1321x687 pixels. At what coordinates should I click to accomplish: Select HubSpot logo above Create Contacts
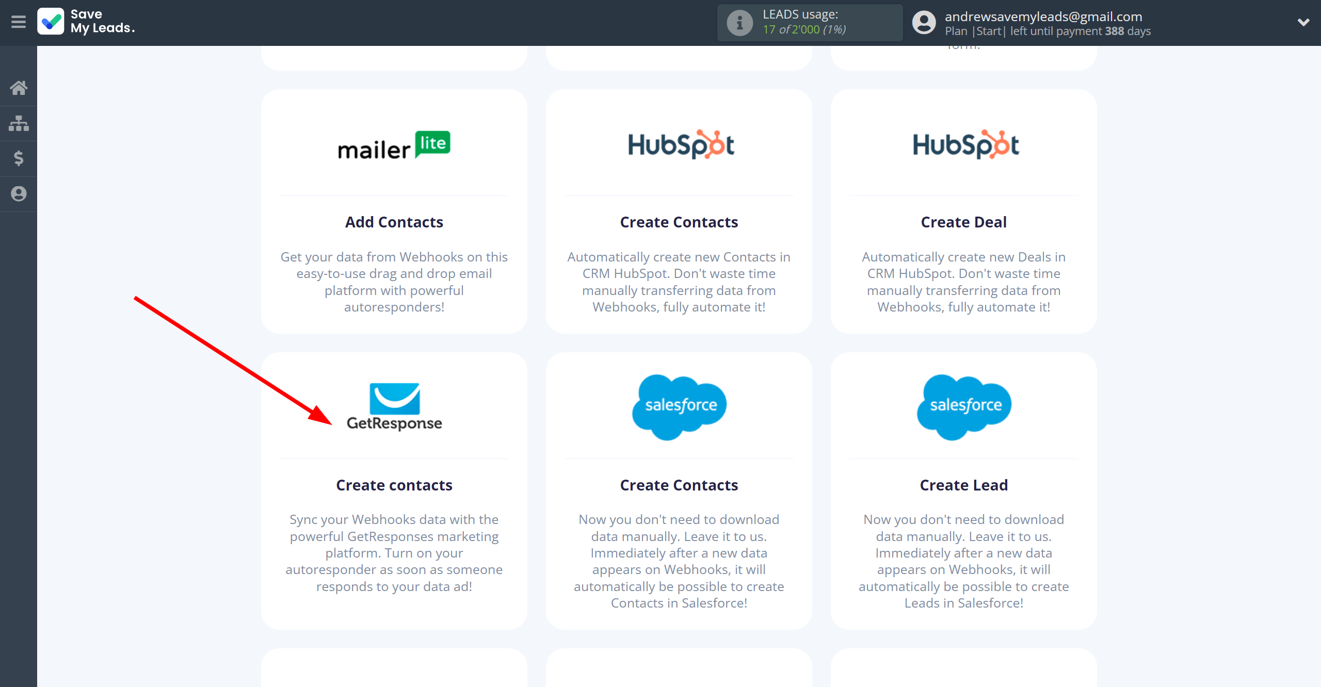681,144
